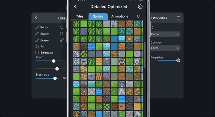Select the first grass tile in top row
The height and width of the screenshot is (117, 215).
pos(76,24)
